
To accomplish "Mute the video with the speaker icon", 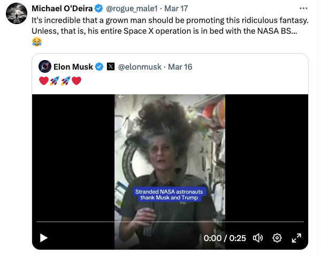I will click(x=258, y=237).
